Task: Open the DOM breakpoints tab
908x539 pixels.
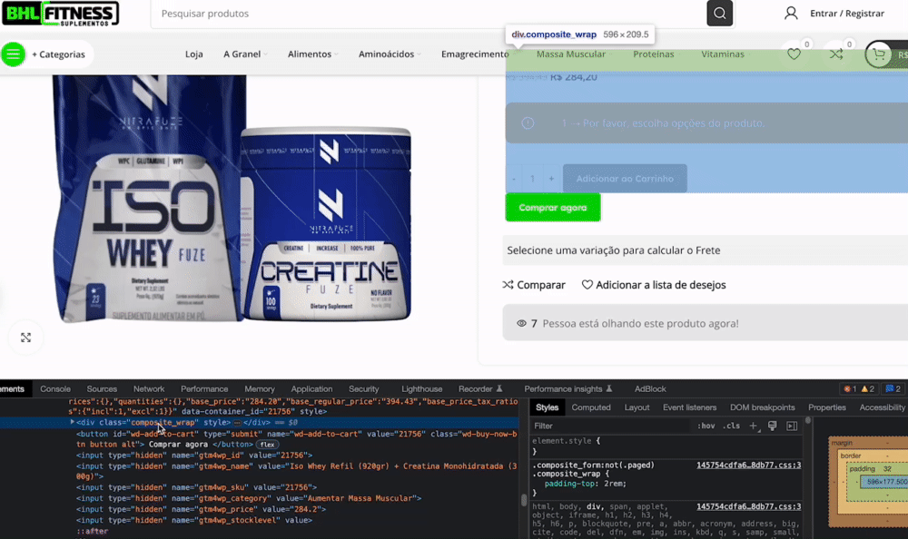Action: click(762, 407)
